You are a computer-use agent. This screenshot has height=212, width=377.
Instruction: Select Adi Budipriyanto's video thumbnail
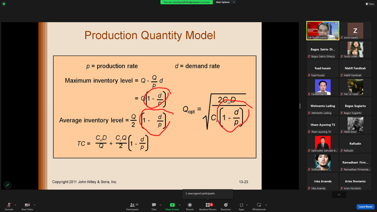tap(323, 31)
